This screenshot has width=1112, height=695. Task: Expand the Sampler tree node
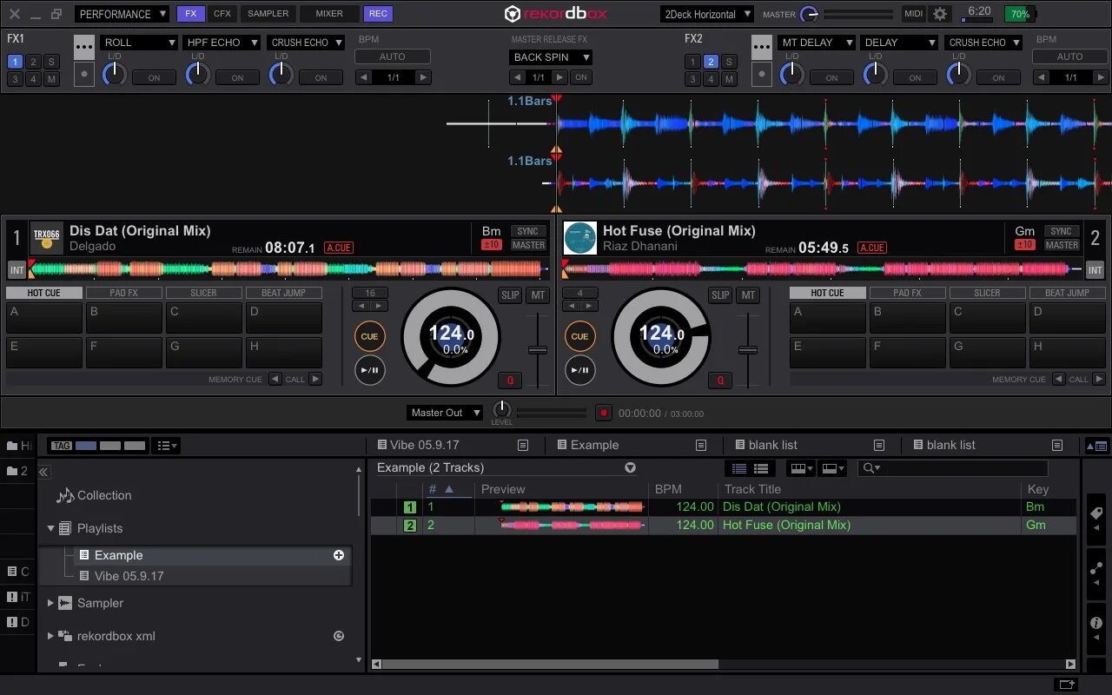click(50, 603)
